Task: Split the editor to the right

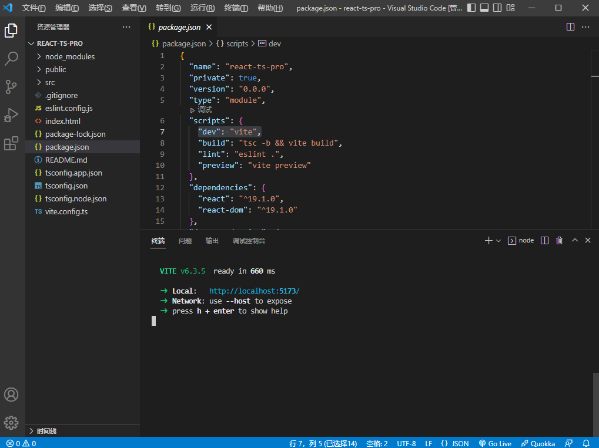Action: (570, 26)
